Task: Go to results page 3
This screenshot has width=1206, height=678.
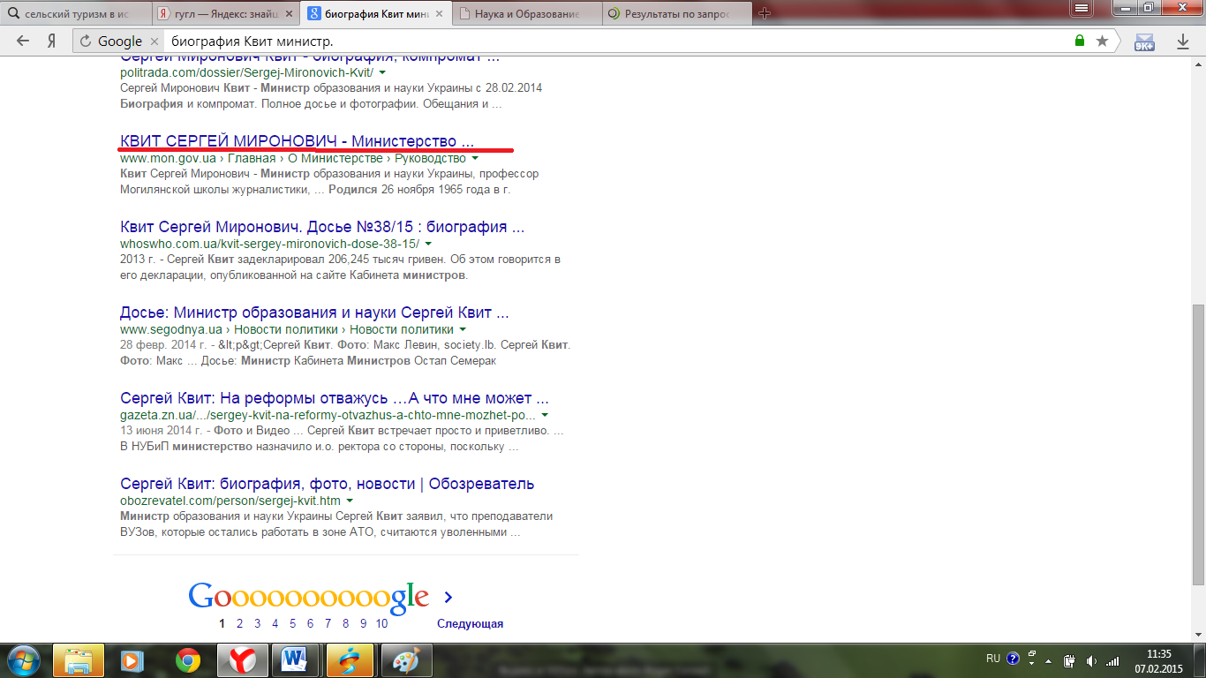Action: click(257, 623)
